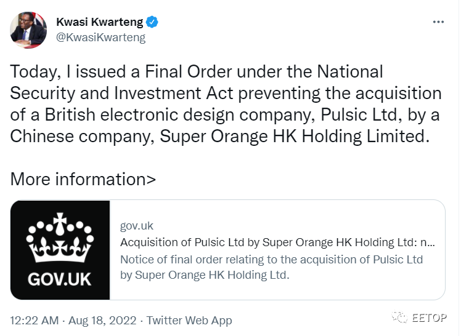This screenshot has width=461, height=336.
Task: Click the WeChat logo in the EETOP watermark
Action: (x=401, y=318)
